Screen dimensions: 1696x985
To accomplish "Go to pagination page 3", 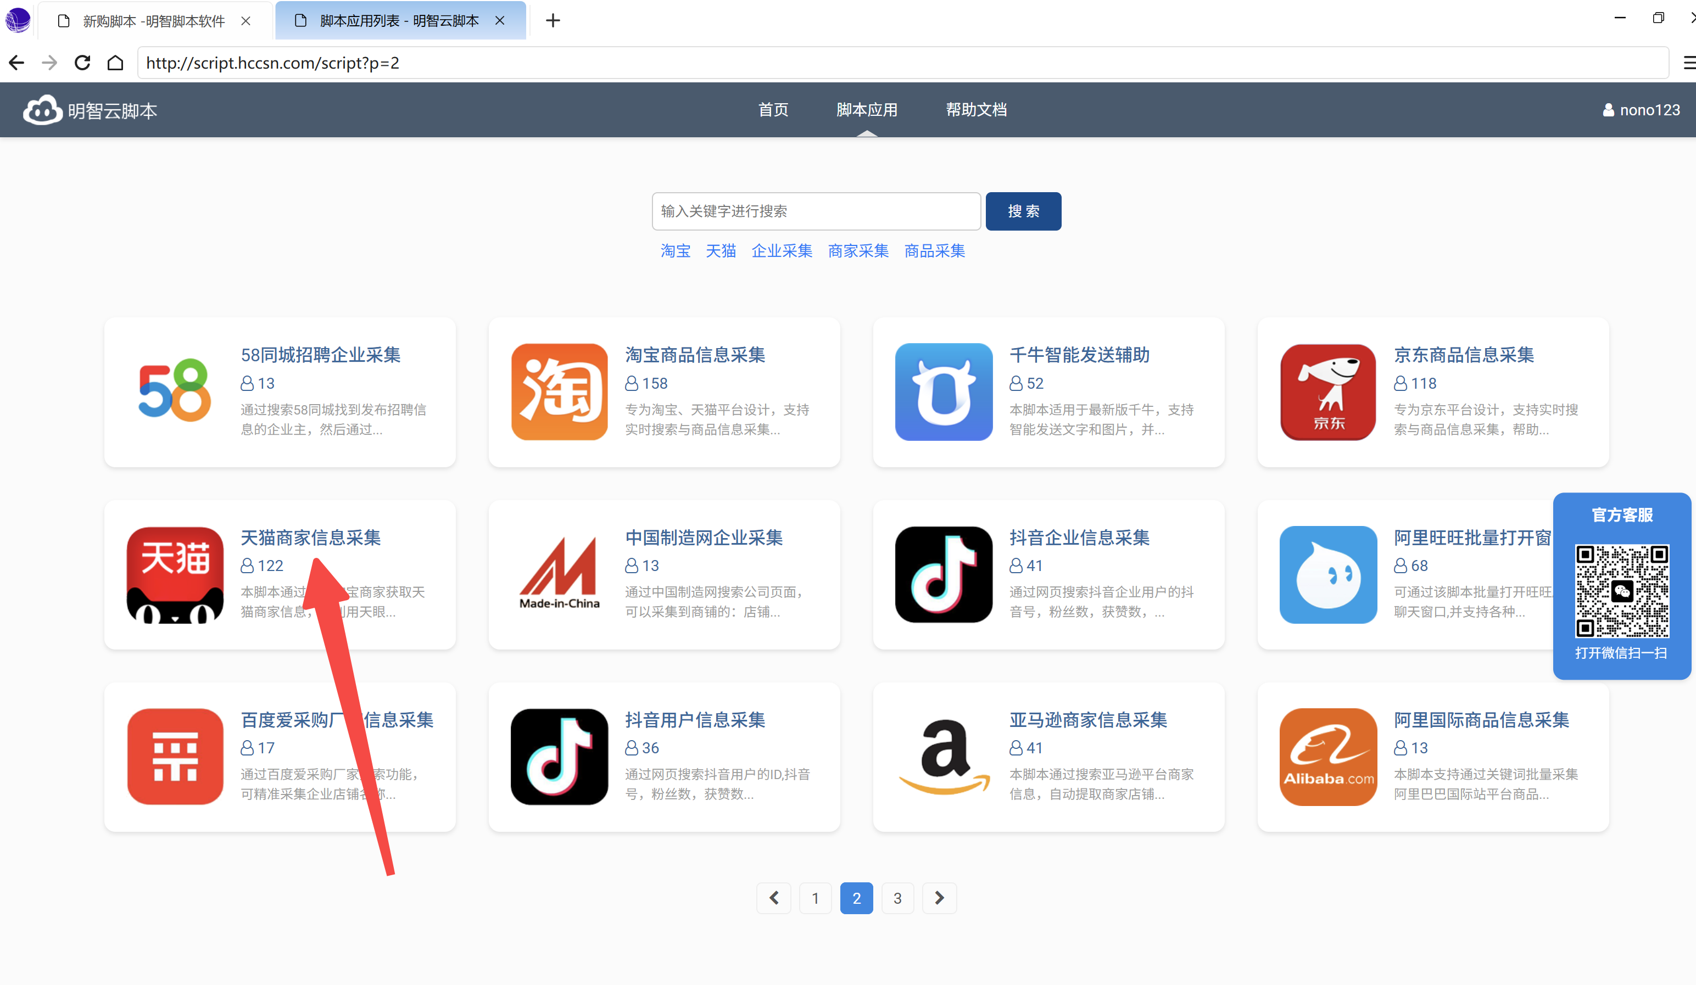I will [x=897, y=898].
